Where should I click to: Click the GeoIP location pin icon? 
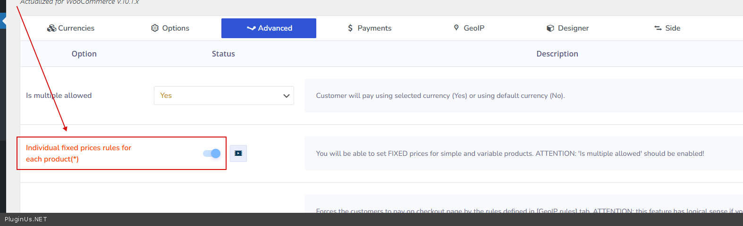coord(456,28)
